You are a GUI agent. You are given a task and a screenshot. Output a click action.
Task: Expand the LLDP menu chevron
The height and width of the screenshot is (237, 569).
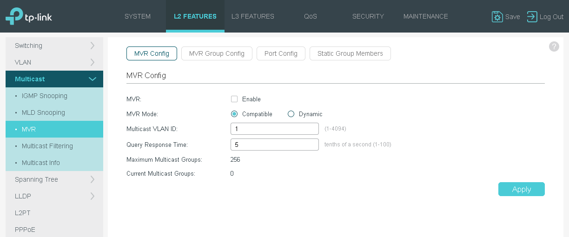(x=92, y=196)
